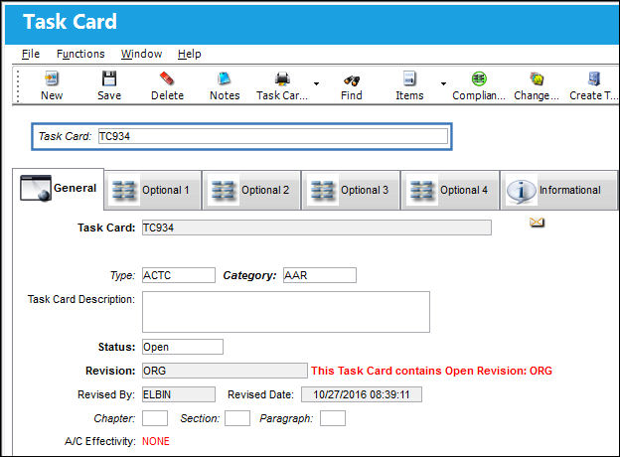Click the Revised Date field
Screen dimensions: 620x457
tap(362, 394)
